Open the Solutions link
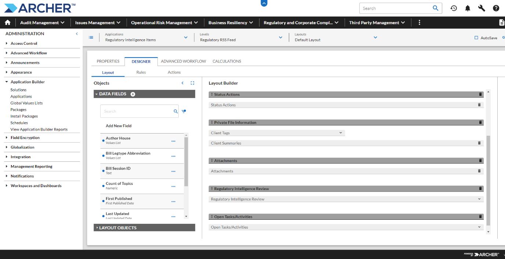 coord(18,90)
